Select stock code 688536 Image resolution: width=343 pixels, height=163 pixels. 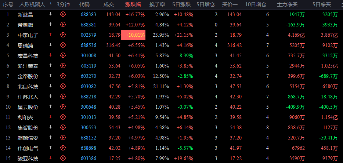click(x=89, y=45)
